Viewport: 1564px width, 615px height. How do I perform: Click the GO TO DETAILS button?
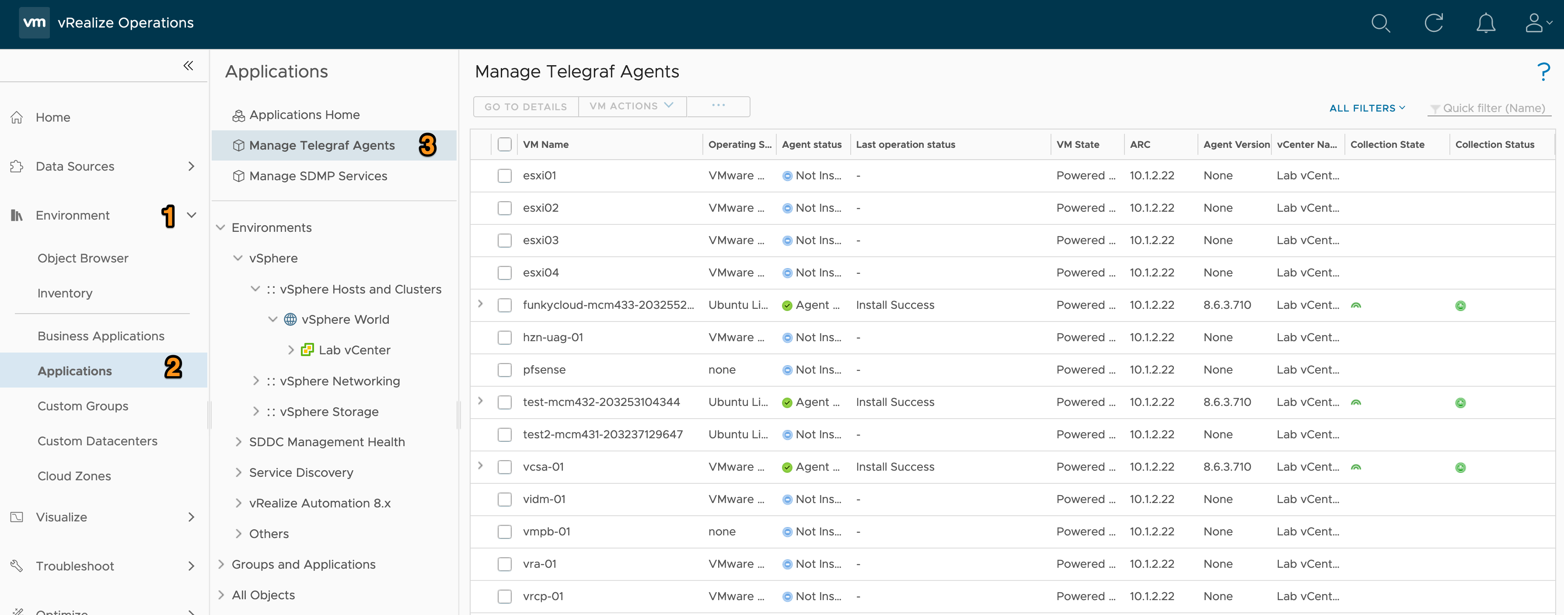click(525, 106)
